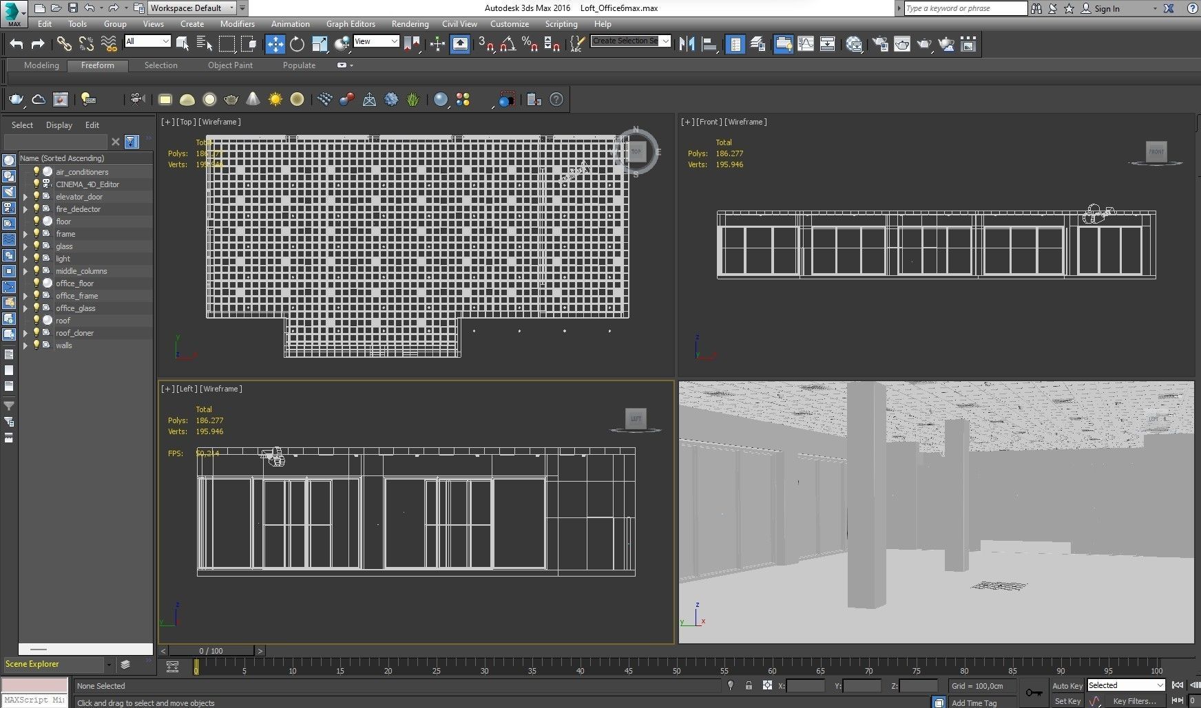Viewport: 1201px width, 708px height.
Task: Select the Select and Move tool
Action: point(275,44)
